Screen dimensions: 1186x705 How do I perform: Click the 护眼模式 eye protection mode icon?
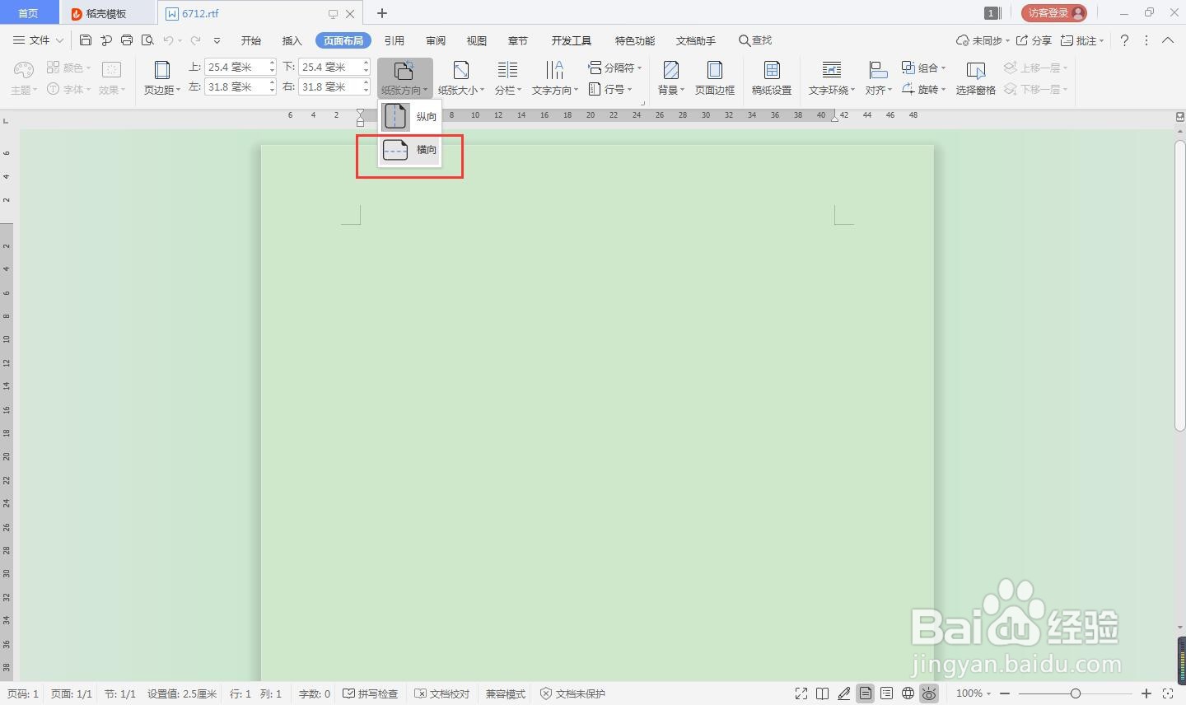tap(929, 693)
